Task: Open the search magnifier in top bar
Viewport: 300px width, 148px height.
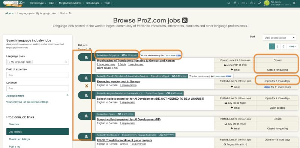Action: pos(259,3)
